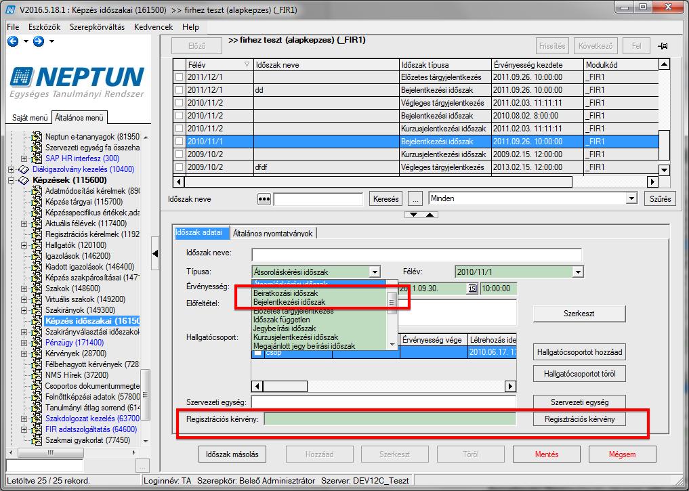Click the up splitter arrow below grid
This screenshot has width=689, height=491.
coord(430,215)
